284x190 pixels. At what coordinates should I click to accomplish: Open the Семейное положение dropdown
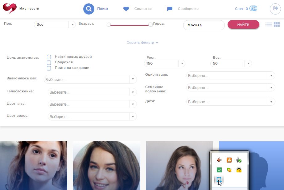pyautogui.click(x=231, y=88)
